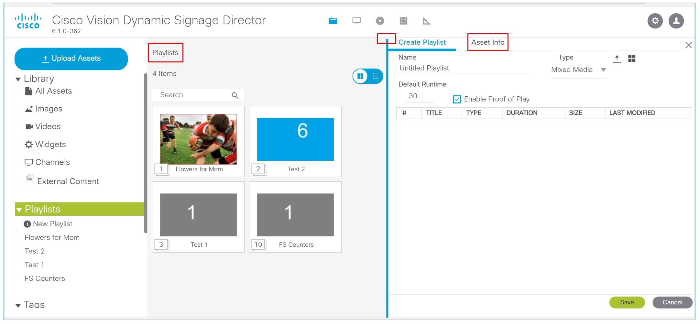Click the search magnifier icon
This screenshot has width=700, height=324.
pos(235,95)
